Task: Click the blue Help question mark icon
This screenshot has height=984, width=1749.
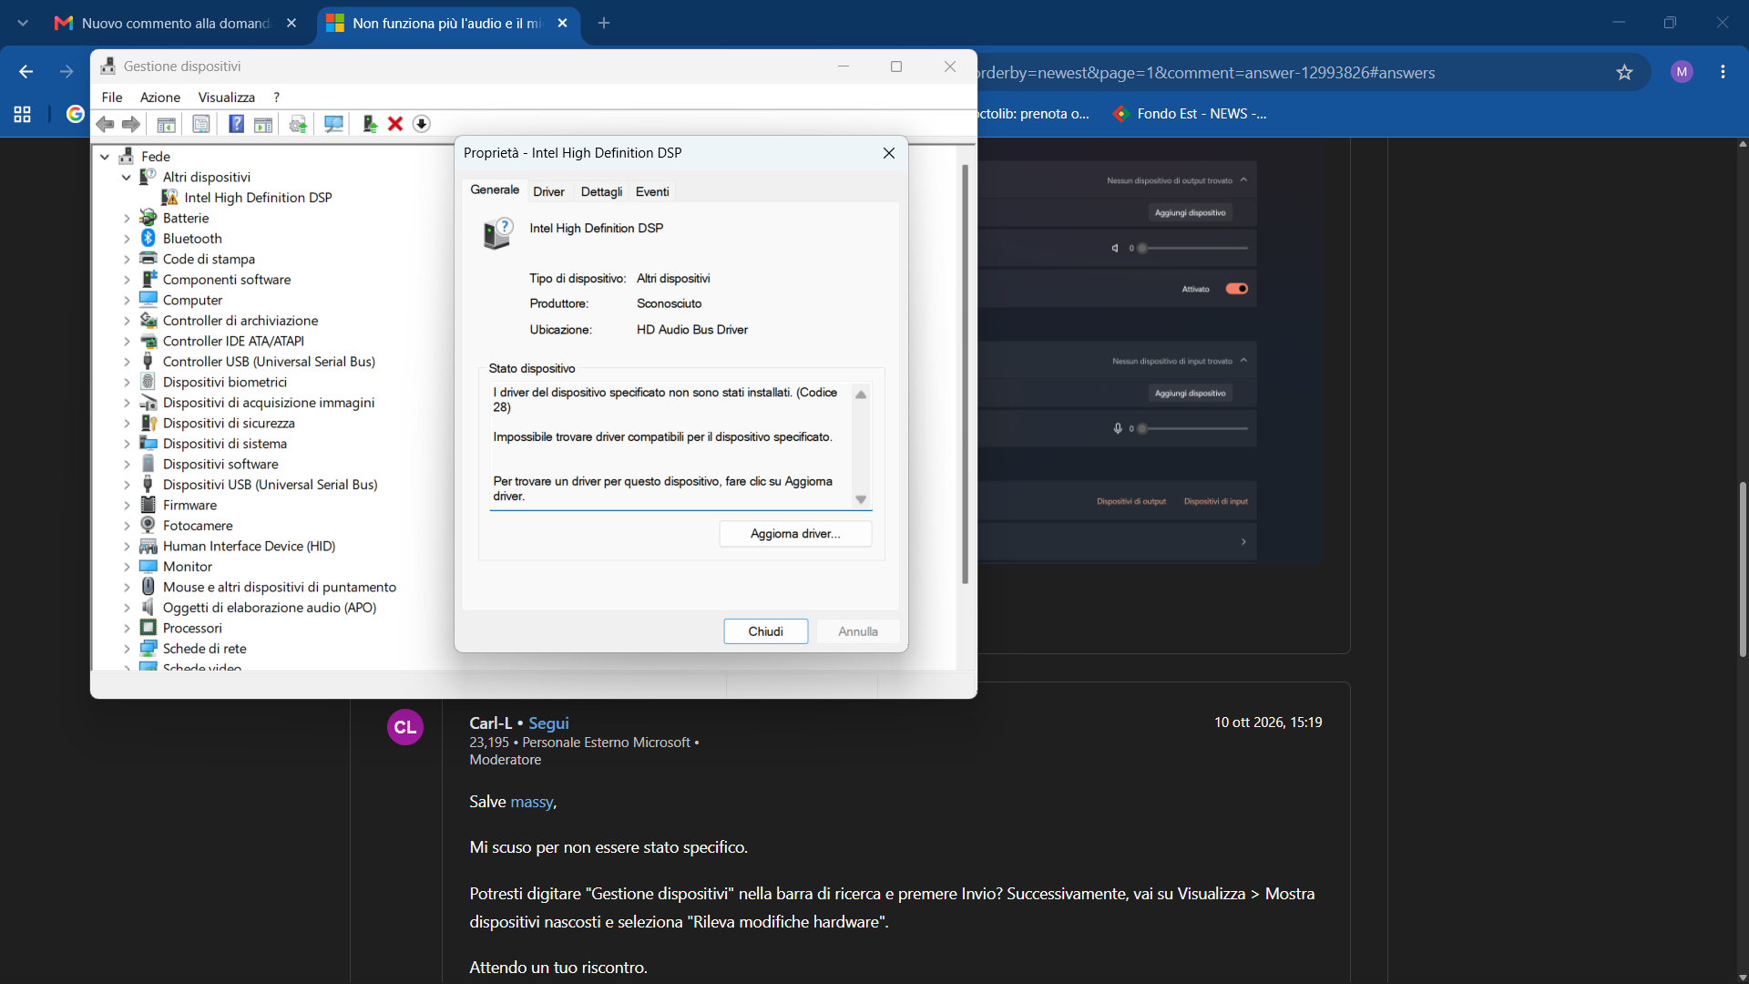Action: click(236, 124)
